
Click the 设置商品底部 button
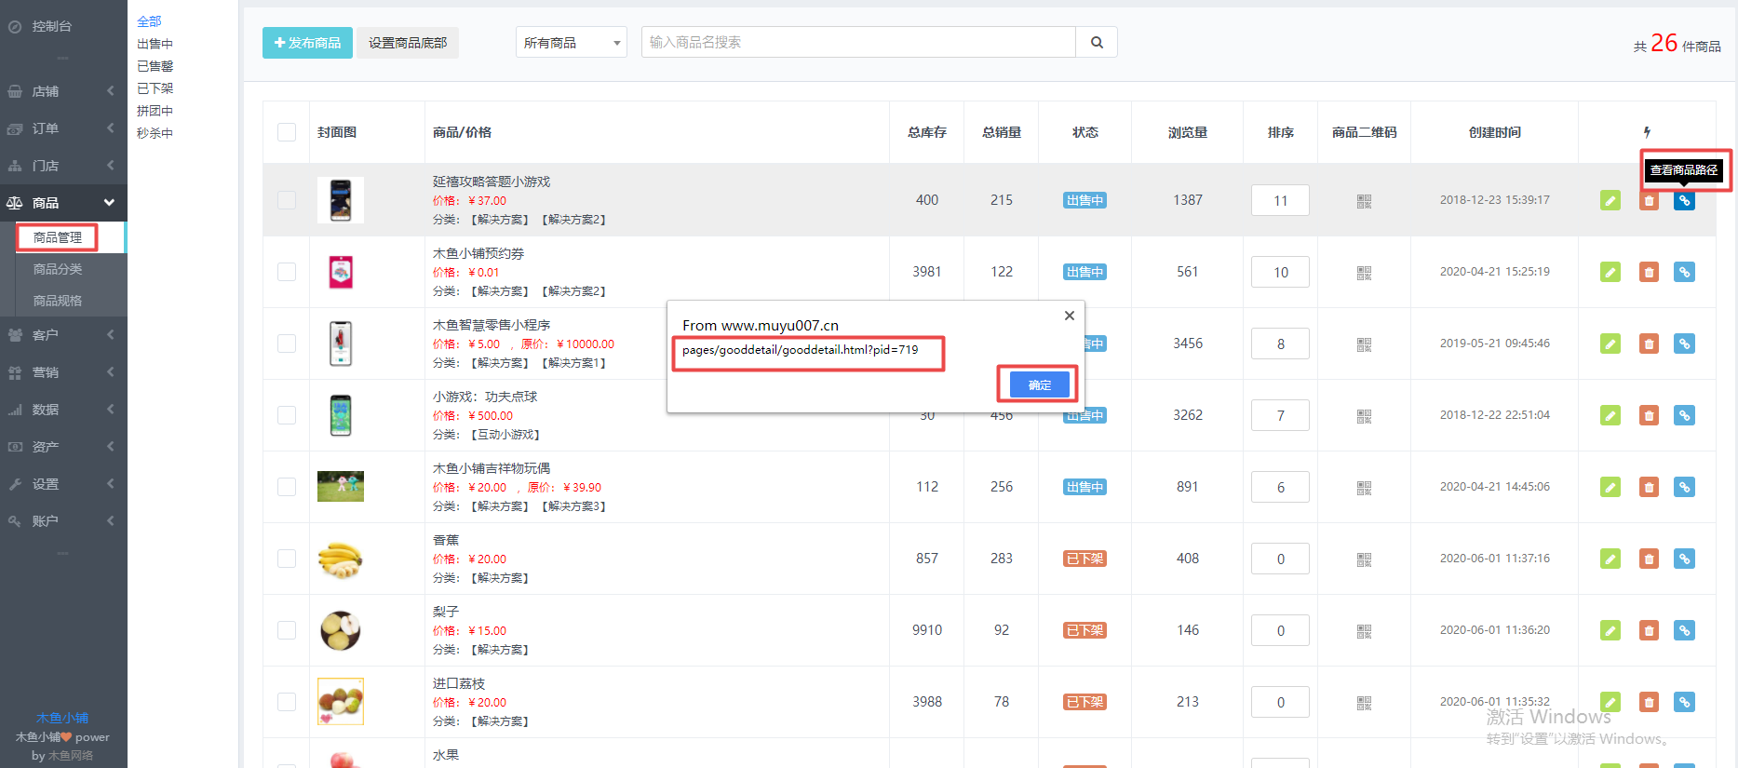coord(408,43)
